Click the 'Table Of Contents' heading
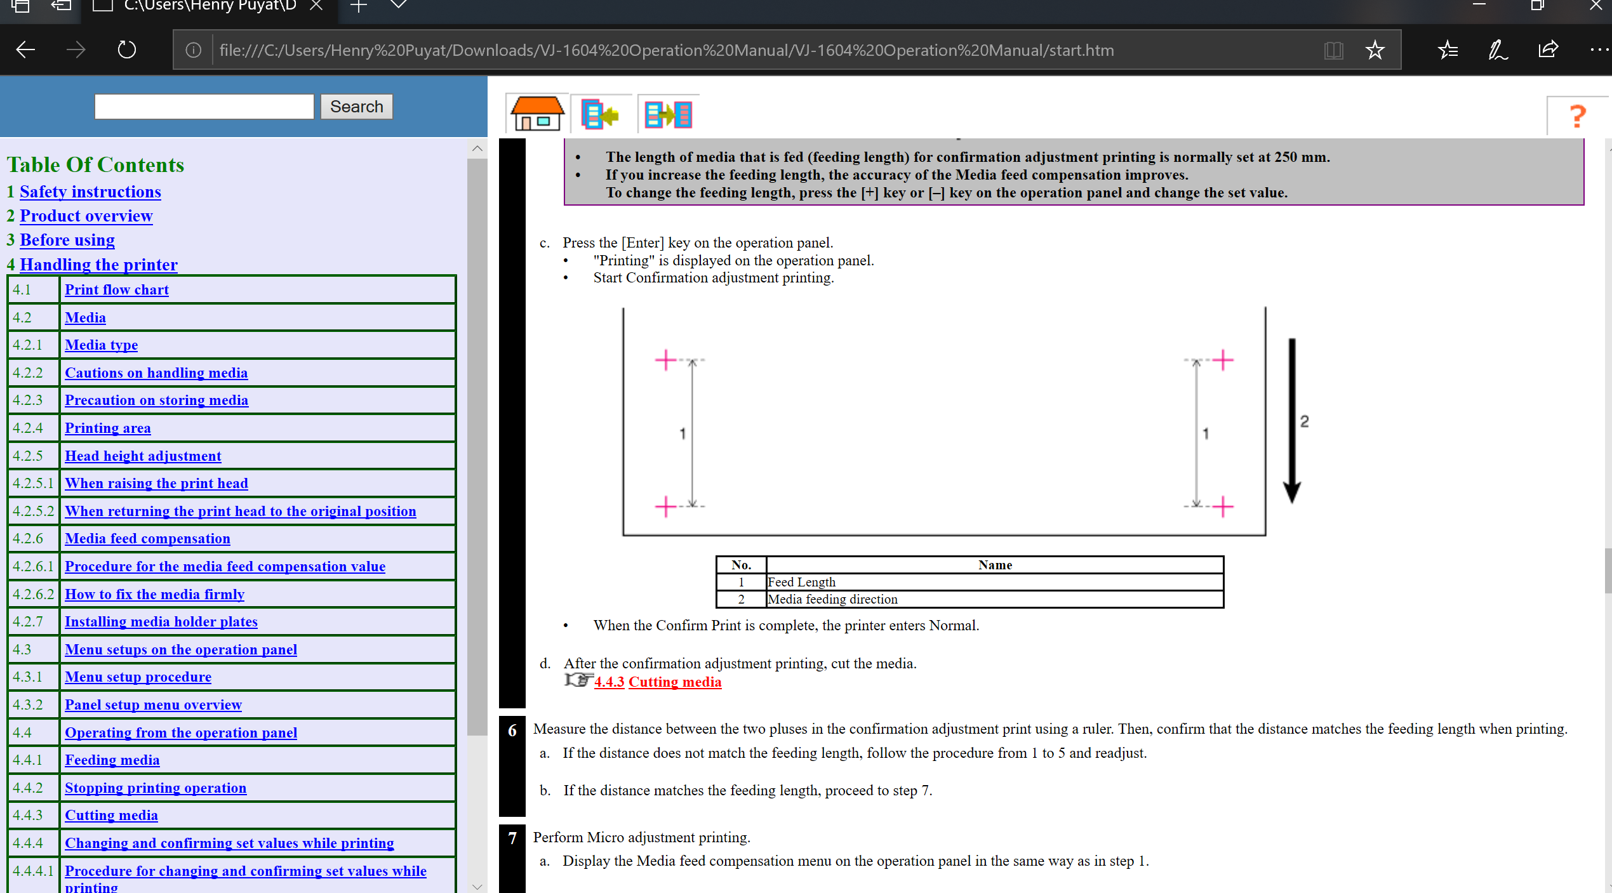 [x=95, y=164]
